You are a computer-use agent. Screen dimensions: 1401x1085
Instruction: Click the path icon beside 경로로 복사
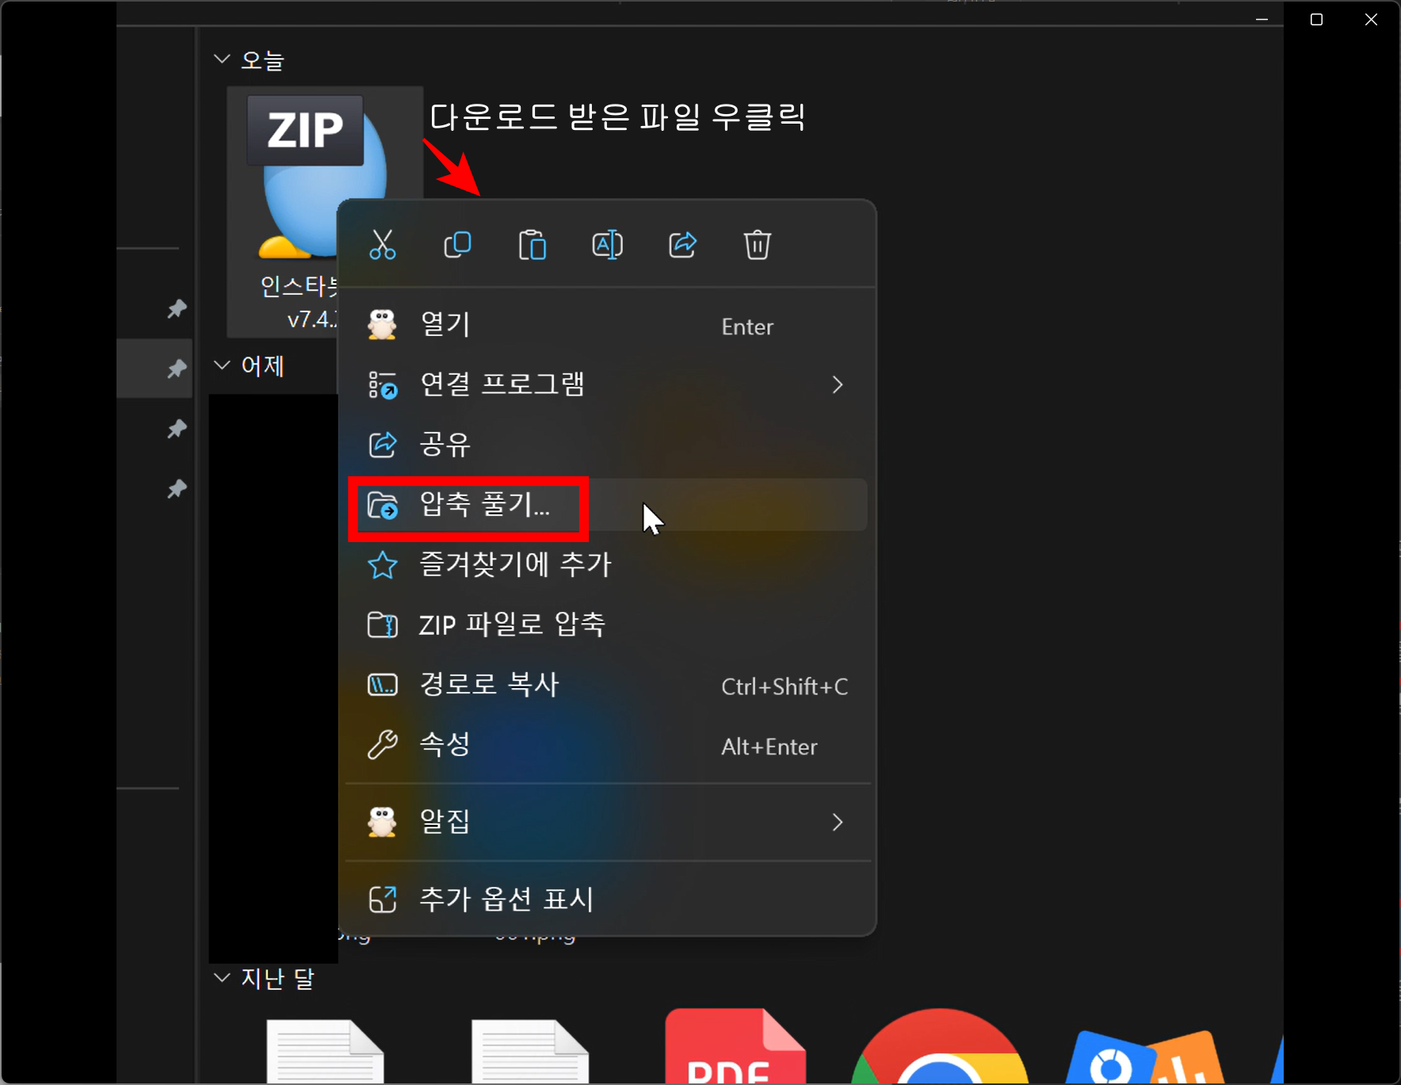[x=383, y=685]
